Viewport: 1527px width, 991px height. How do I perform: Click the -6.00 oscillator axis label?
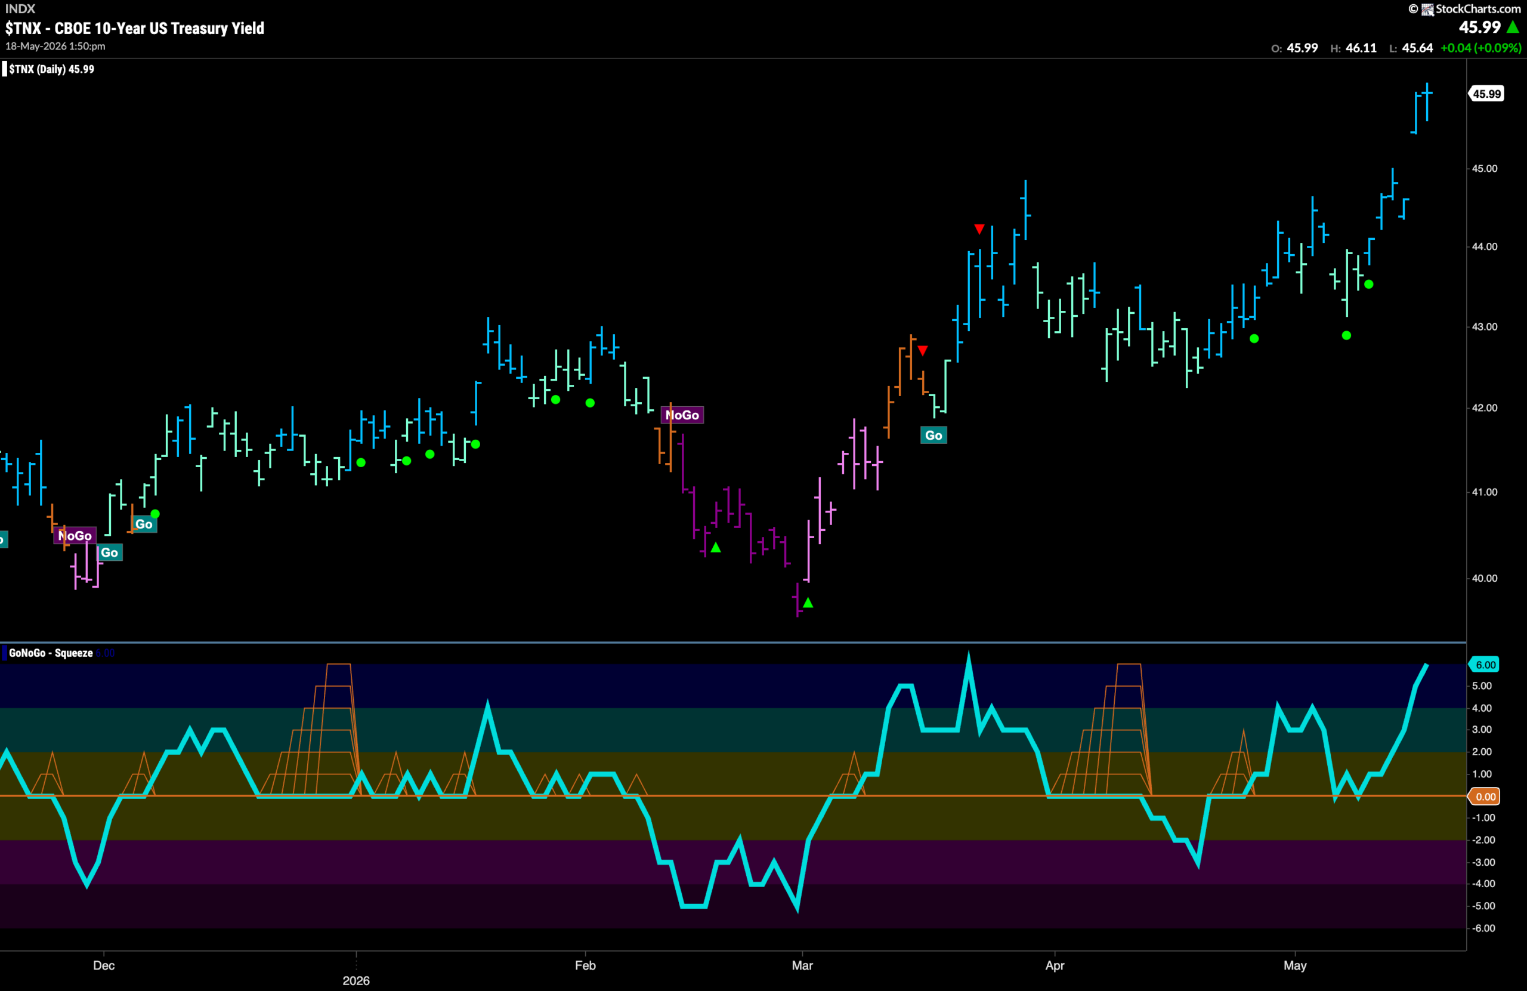pos(1483,928)
